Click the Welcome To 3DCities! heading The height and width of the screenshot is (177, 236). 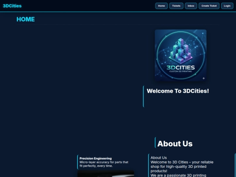tap(178, 91)
